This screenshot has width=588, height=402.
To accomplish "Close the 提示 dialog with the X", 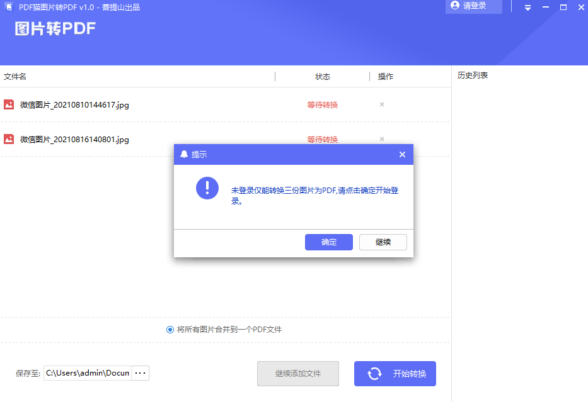I will (402, 154).
